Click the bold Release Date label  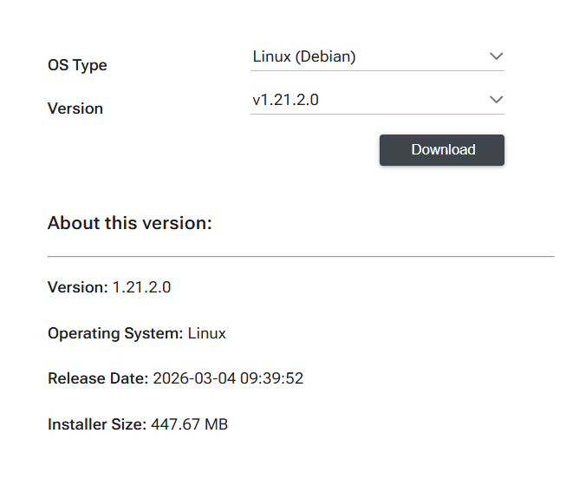point(98,378)
